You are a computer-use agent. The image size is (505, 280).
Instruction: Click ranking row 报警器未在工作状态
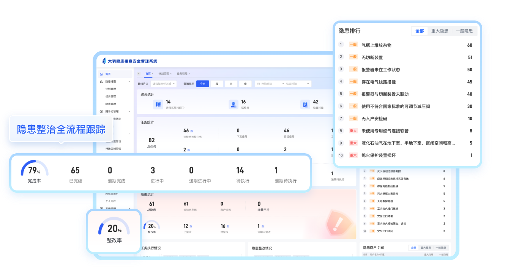(406, 69)
